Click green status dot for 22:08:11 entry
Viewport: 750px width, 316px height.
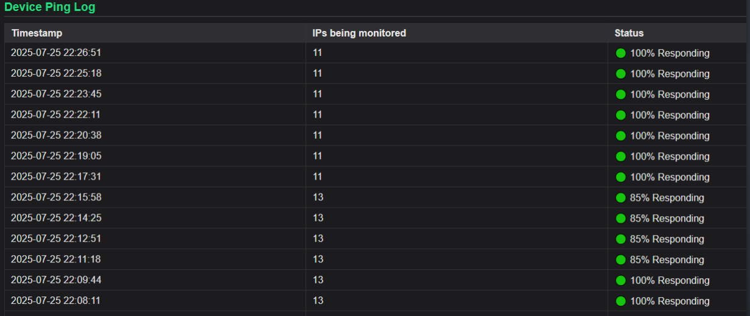(621, 301)
